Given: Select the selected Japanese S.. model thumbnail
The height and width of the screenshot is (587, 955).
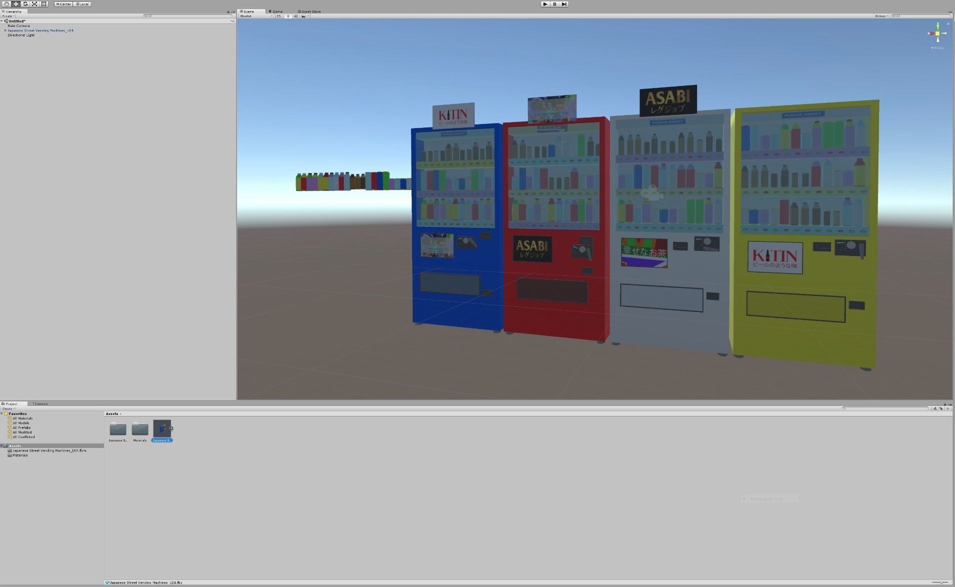Looking at the screenshot, I should (162, 428).
